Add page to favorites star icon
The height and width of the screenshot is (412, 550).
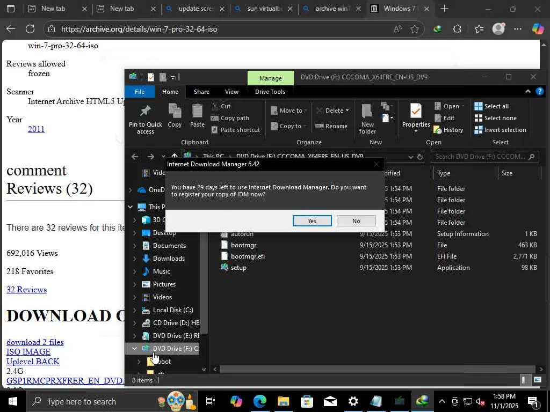(x=415, y=29)
